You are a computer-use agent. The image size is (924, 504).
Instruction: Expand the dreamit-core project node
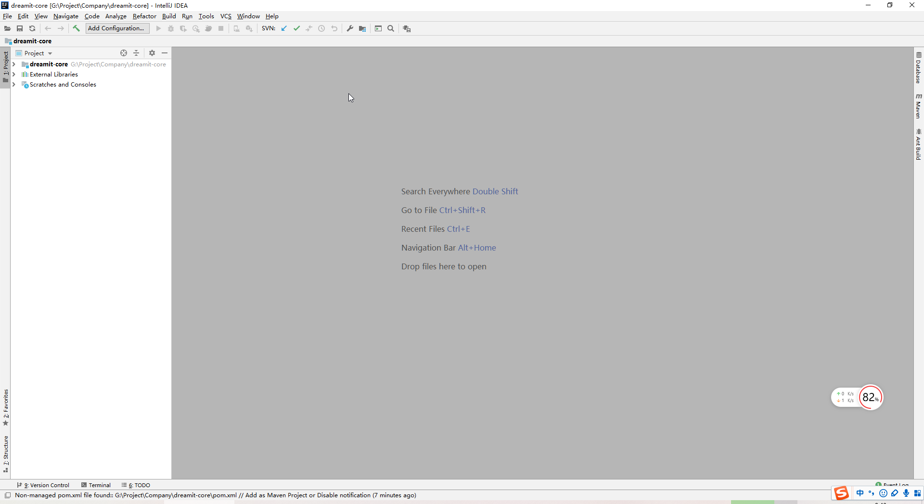pyautogui.click(x=14, y=64)
